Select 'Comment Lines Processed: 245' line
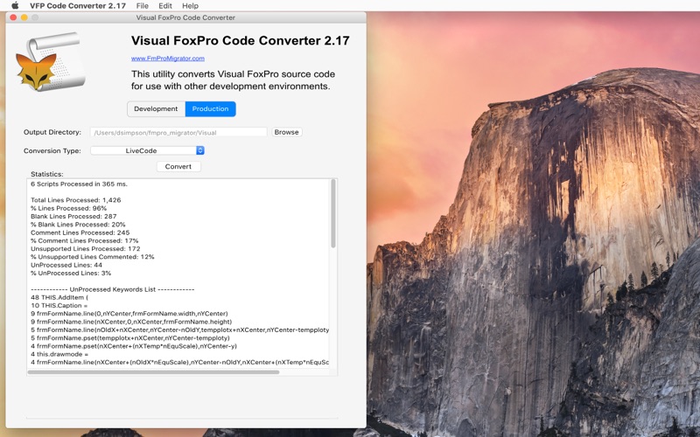 [x=80, y=232]
